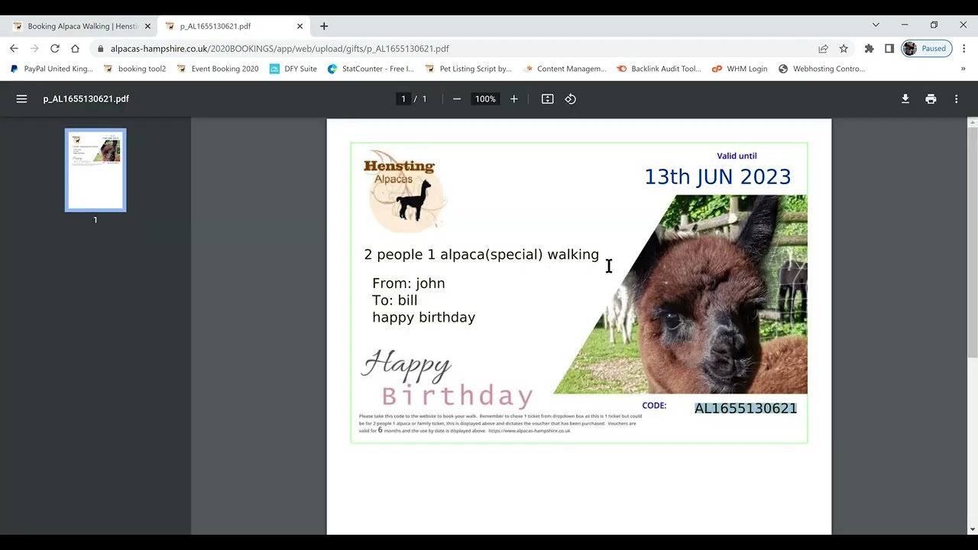Open the booking tool2 bookmark
The height and width of the screenshot is (550, 978).
(x=135, y=69)
